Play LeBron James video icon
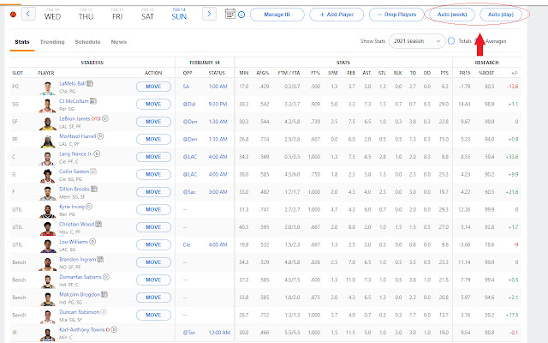 [105, 118]
